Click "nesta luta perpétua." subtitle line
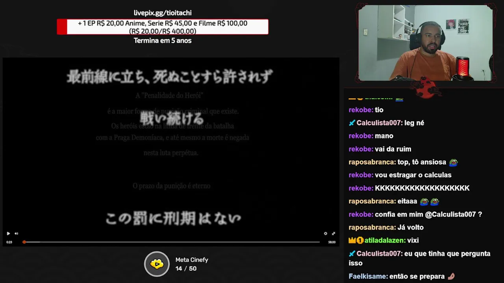 click(x=171, y=153)
